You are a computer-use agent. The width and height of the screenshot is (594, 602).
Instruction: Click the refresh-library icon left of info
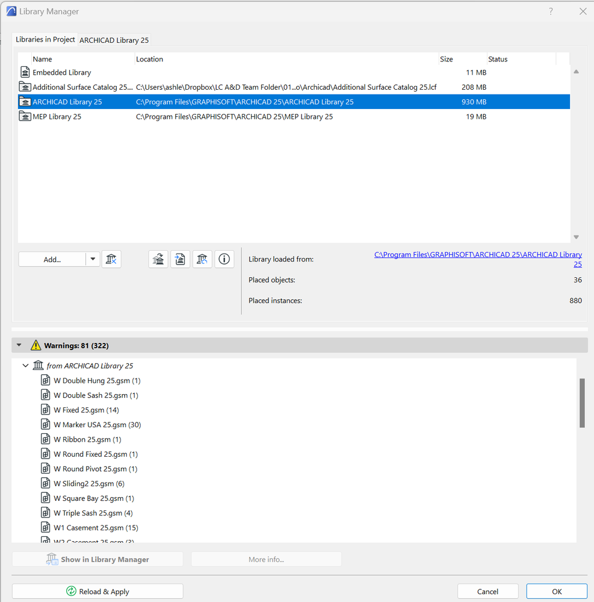coord(202,260)
